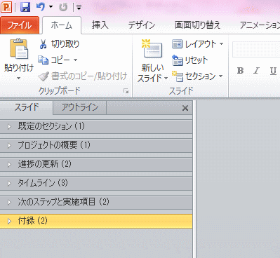Select the 次のステップと実施項目 (2) section header
Screen dimensions: 280x258
tap(96, 202)
